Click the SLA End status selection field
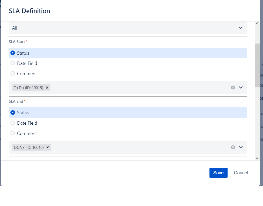This screenshot has width=263, height=206. 129,147
